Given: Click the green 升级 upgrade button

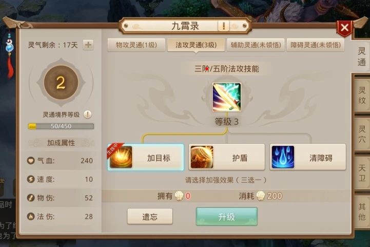Looking at the screenshot, I should tap(226, 217).
